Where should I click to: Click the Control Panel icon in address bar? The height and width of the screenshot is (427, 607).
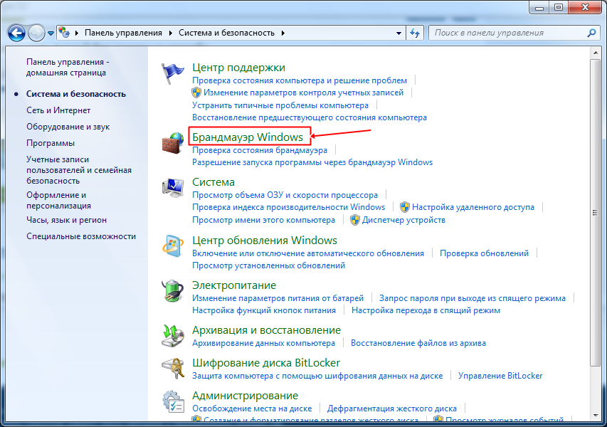(x=64, y=33)
